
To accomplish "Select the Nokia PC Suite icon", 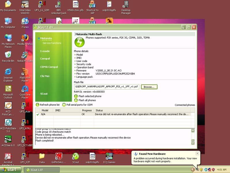I will [25, 57].
